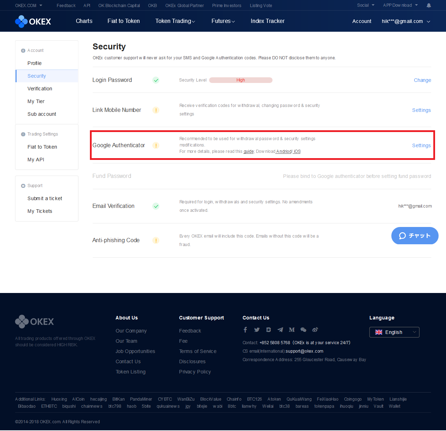The width and height of the screenshot is (446, 431).
Task: Expand the APP Download dropdown
Action: [401, 5]
